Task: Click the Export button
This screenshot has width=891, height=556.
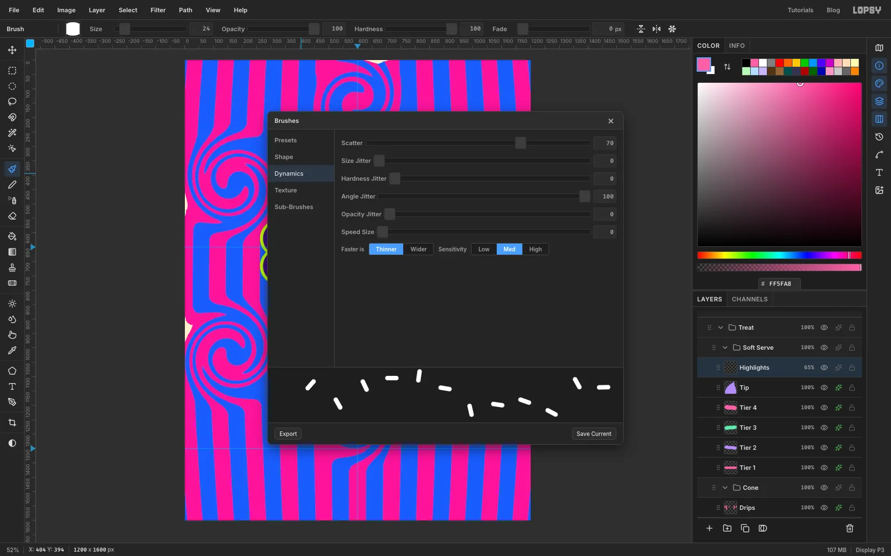Action: [x=288, y=434]
